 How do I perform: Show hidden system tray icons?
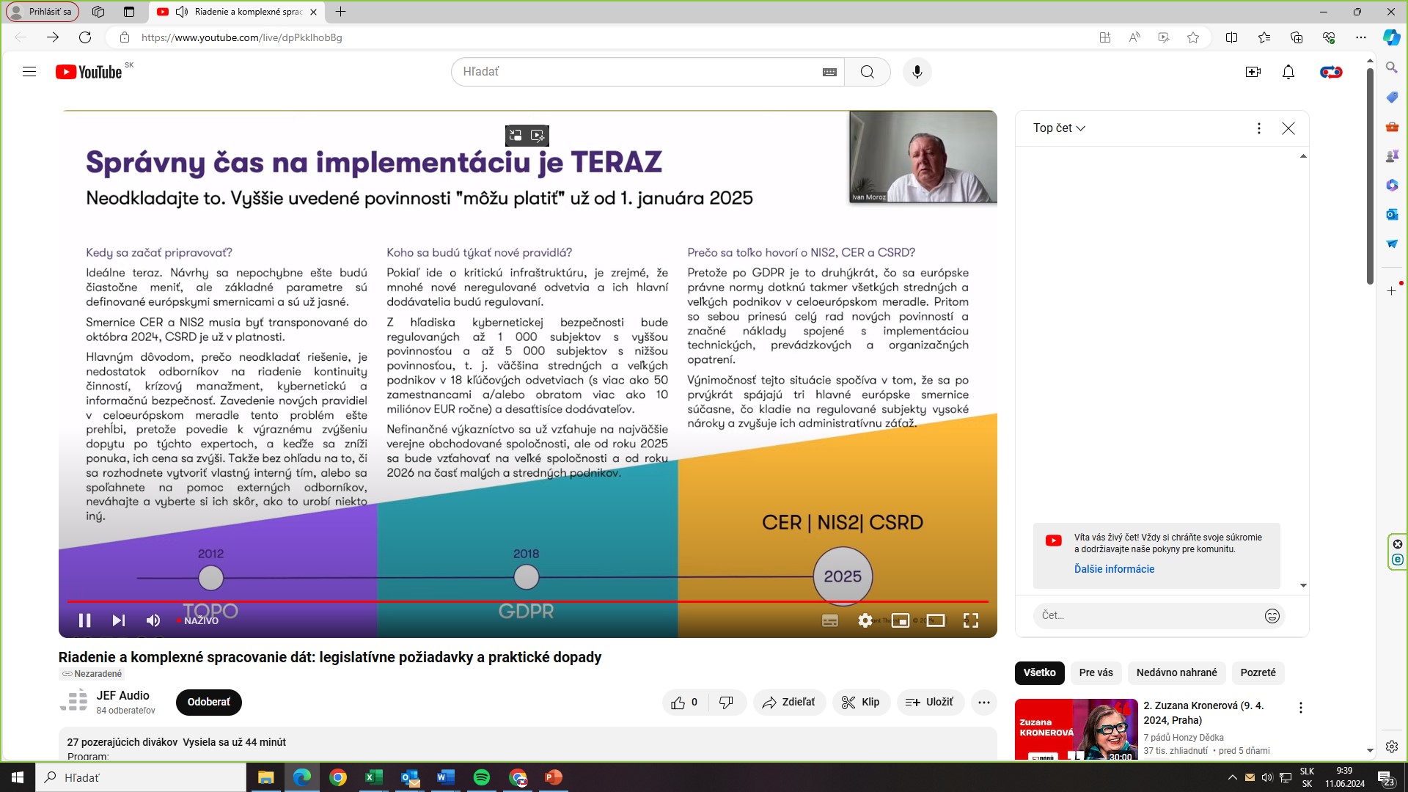pos(1232,777)
